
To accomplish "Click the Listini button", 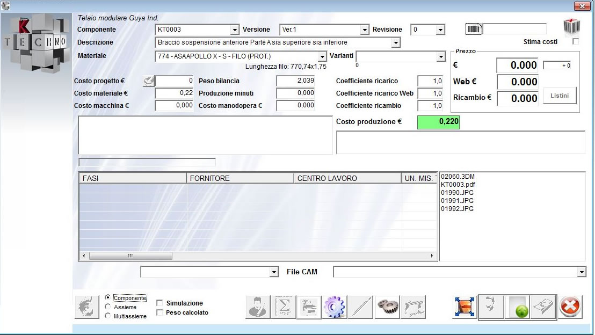I will (x=560, y=96).
